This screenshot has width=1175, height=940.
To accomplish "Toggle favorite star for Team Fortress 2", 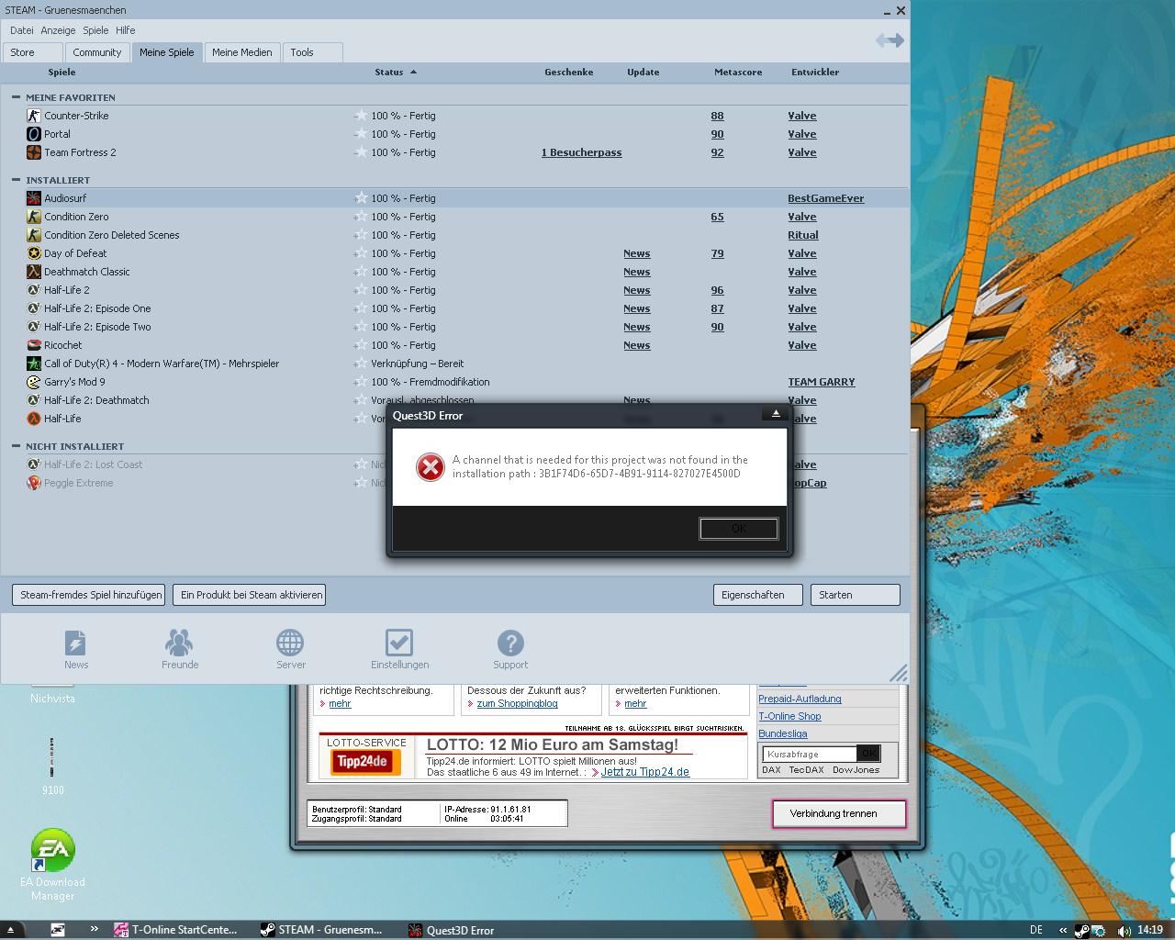I will [x=361, y=152].
